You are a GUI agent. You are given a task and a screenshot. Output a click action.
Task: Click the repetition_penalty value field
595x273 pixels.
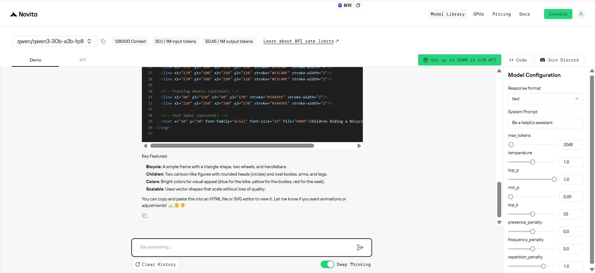[571, 266]
